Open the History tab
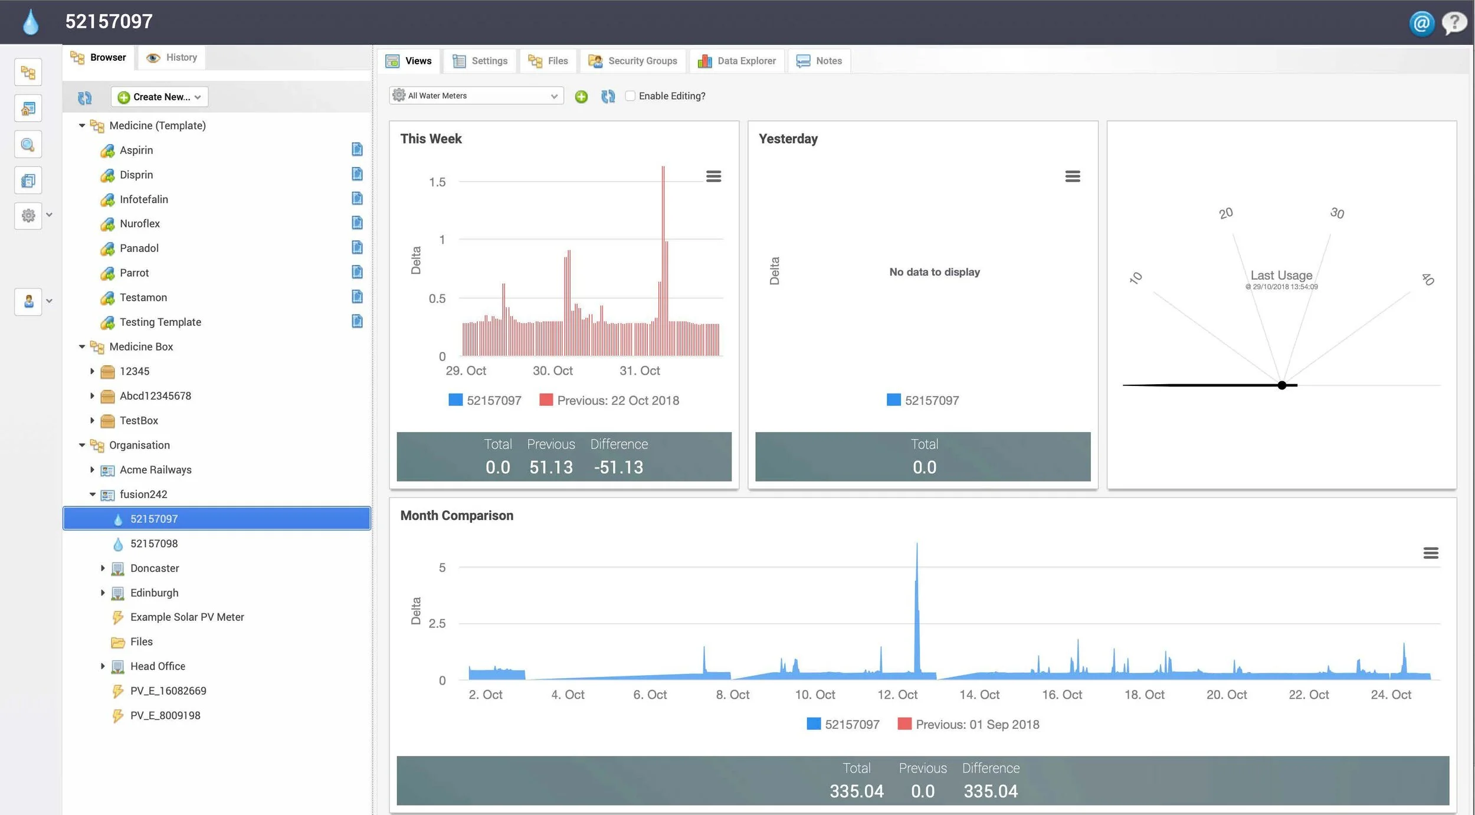The height and width of the screenshot is (815, 1475). click(172, 57)
